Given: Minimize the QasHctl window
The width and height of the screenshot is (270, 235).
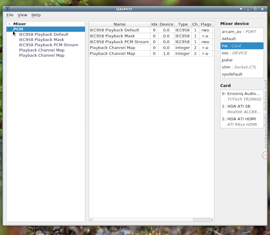Looking at the screenshot, I should (x=248, y=9).
